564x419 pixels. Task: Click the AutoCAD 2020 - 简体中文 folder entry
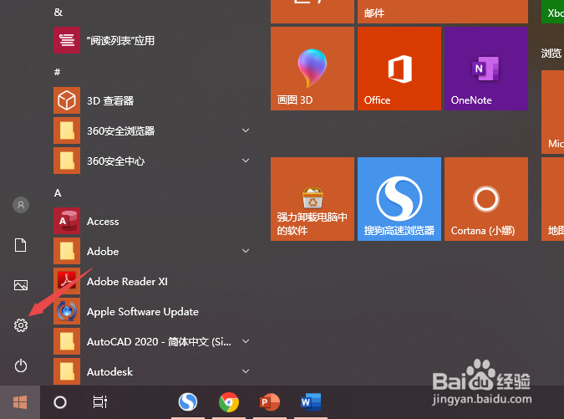click(153, 341)
